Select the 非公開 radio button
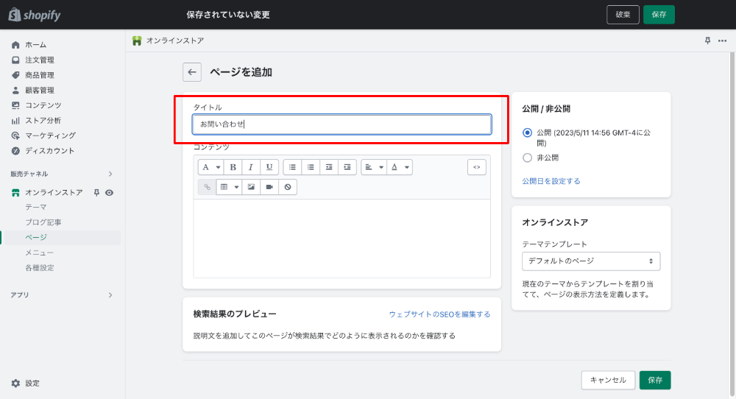The image size is (736, 399). coord(527,158)
